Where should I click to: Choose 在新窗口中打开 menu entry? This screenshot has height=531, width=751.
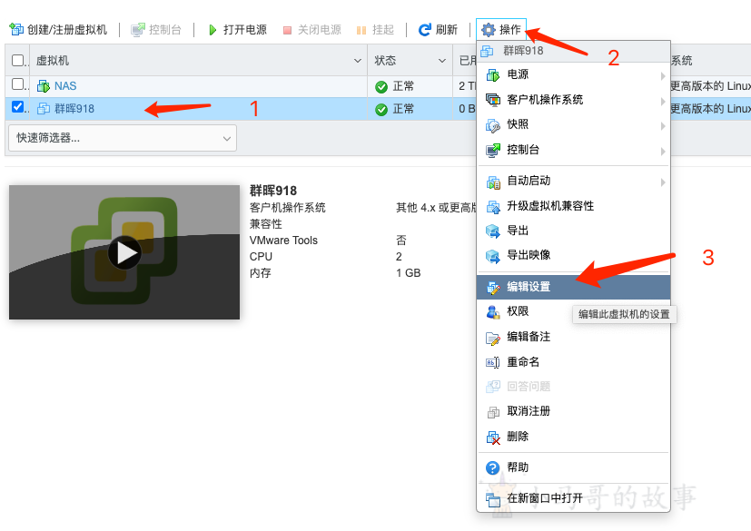pos(573,498)
